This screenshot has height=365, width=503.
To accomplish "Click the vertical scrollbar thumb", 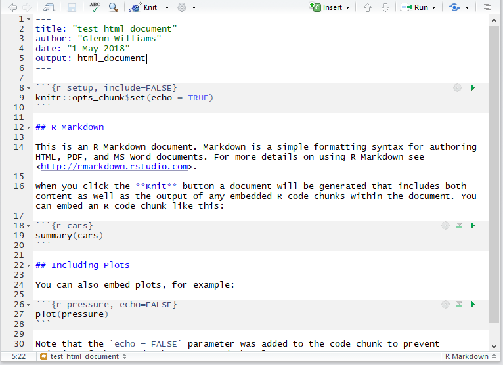I will pyautogui.click(x=494, y=175).
